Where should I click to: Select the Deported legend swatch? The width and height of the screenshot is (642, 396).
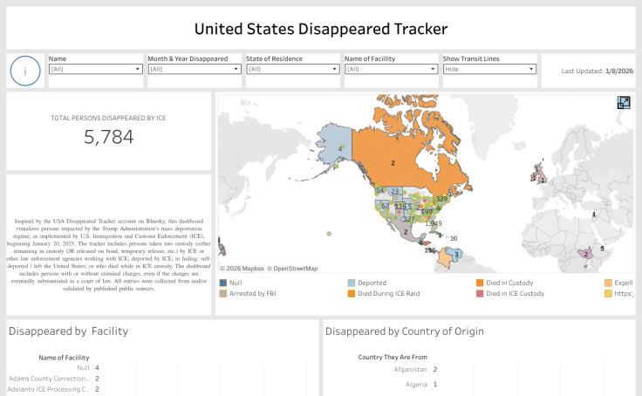[352, 283]
